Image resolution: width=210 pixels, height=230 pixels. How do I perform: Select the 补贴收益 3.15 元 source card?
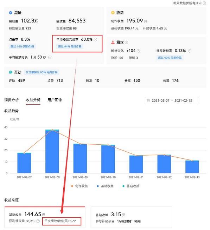(x=131, y=217)
